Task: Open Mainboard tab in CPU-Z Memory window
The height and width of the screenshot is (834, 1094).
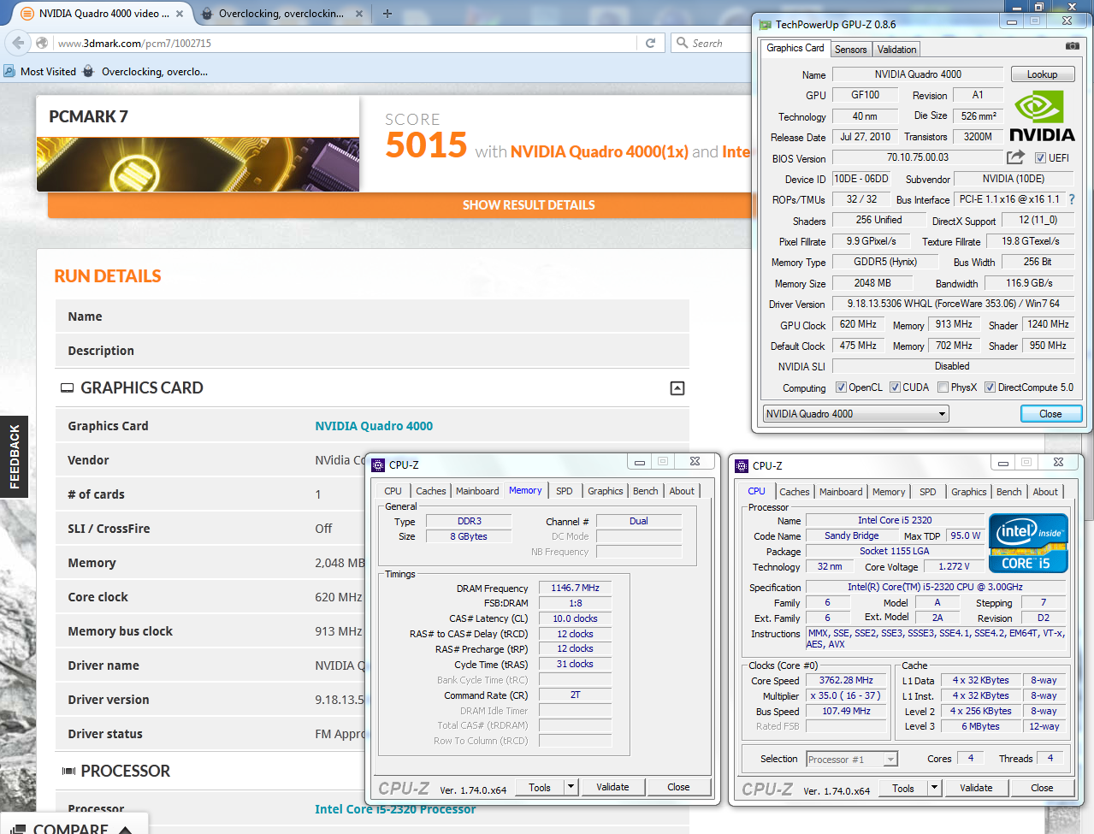Action: tap(477, 491)
